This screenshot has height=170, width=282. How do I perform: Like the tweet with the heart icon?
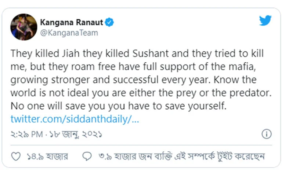click(16, 156)
